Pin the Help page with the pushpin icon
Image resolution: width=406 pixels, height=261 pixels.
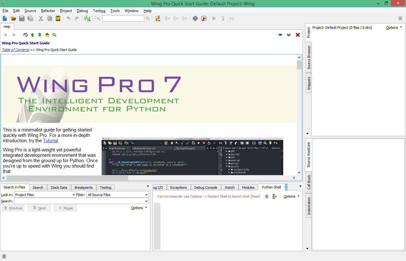[280, 35]
